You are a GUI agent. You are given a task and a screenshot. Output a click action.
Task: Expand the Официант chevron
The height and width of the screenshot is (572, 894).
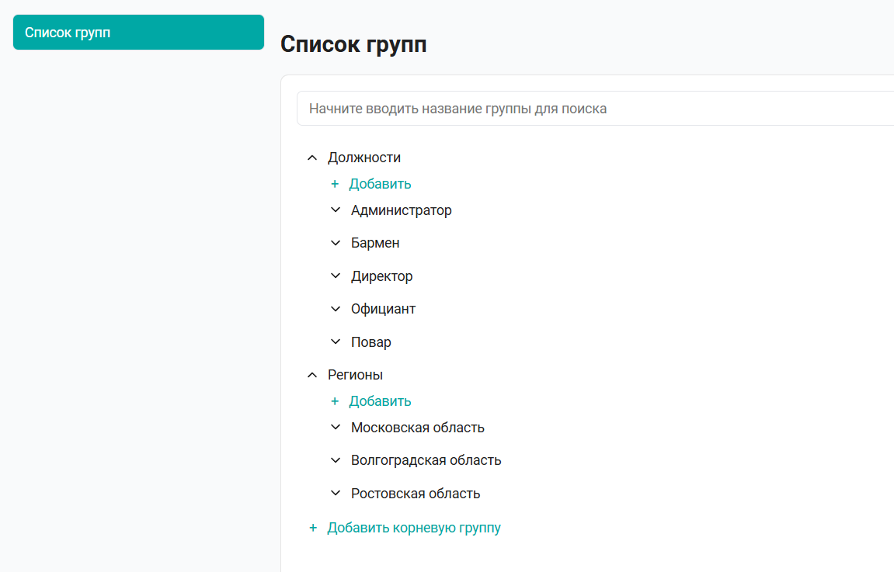(x=336, y=310)
